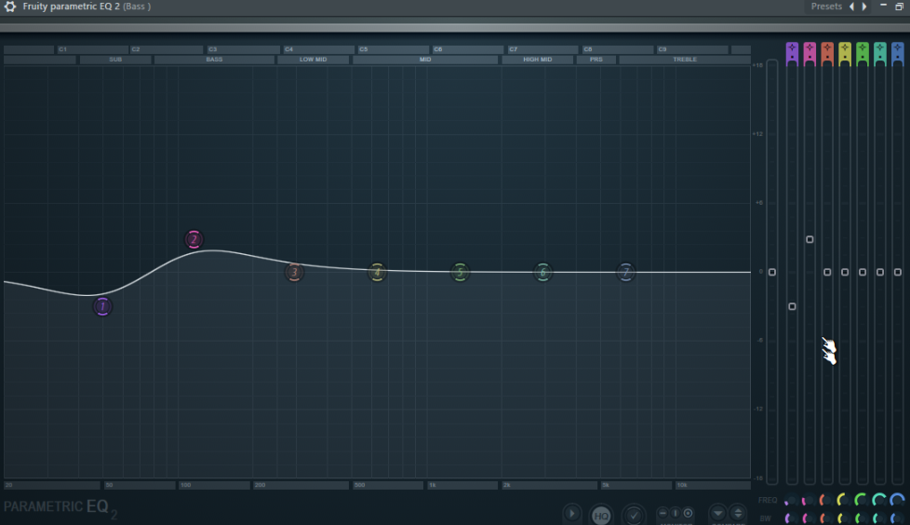The width and height of the screenshot is (910, 525).
Task: Click the pink band 2 BW knob
Action: click(808, 518)
